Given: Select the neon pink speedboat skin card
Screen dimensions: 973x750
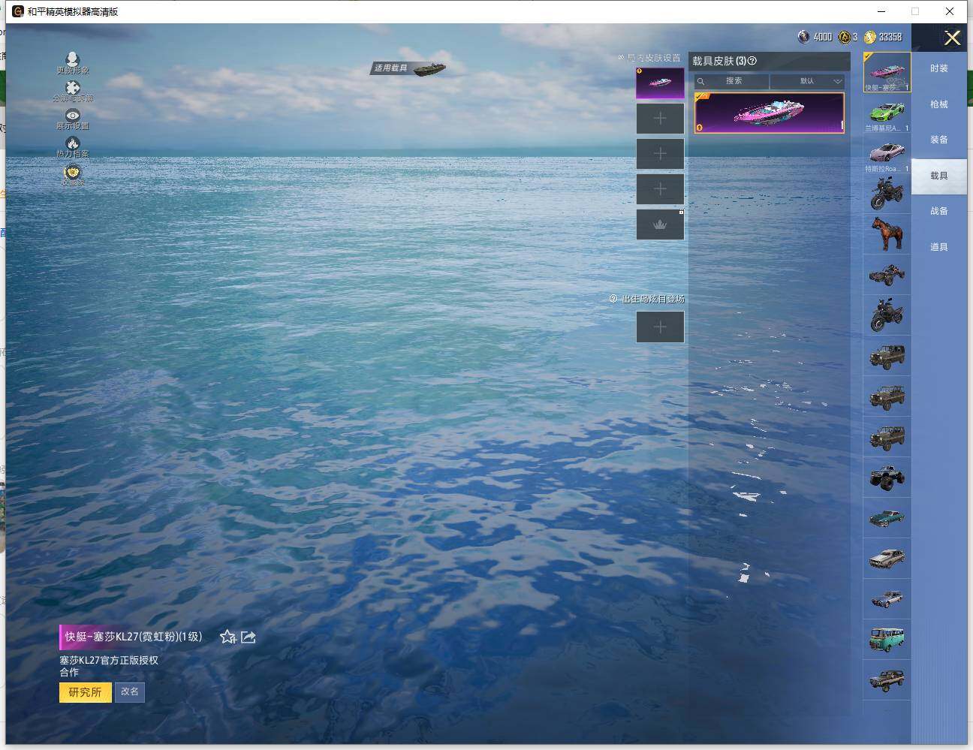Looking at the screenshot, I should tap(769, 113).
